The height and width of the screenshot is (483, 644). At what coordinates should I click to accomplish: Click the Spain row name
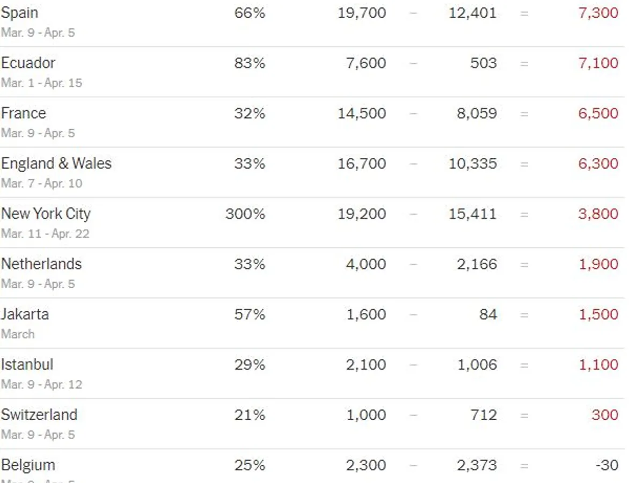[20, 13]
